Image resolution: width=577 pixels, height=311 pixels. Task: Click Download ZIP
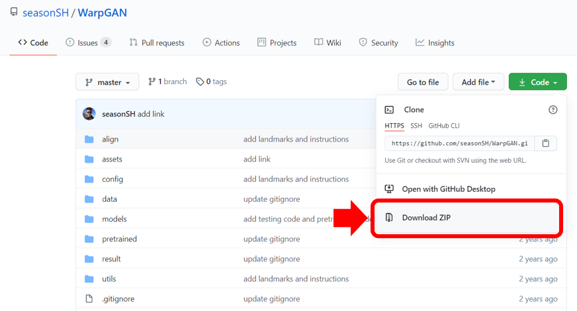(426, 218)
